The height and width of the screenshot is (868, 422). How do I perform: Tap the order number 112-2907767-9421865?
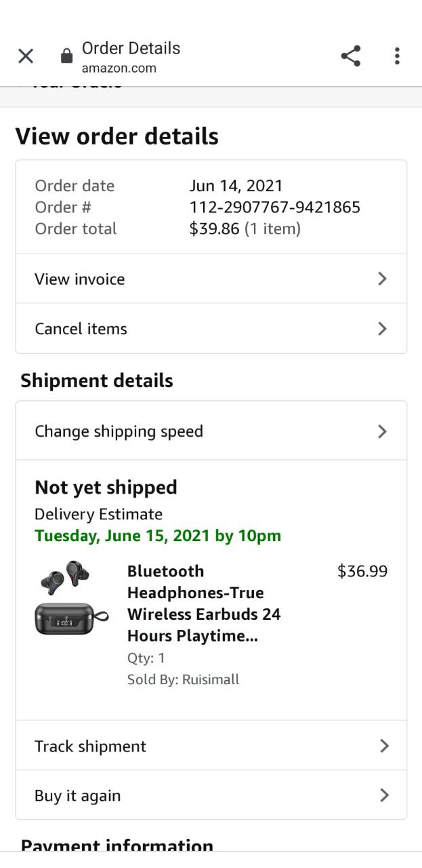[x=274, y=208]
